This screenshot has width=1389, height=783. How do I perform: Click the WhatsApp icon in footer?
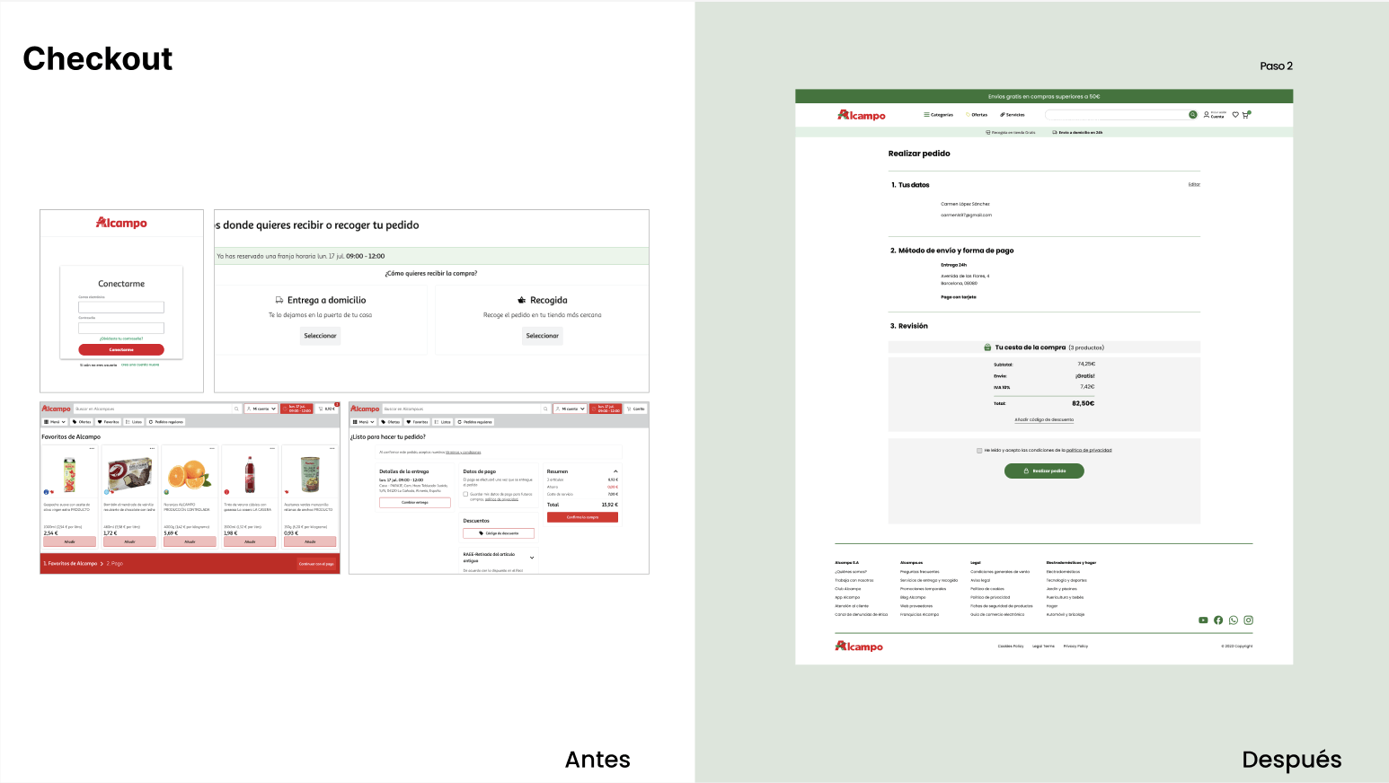tap(1234, 620)
